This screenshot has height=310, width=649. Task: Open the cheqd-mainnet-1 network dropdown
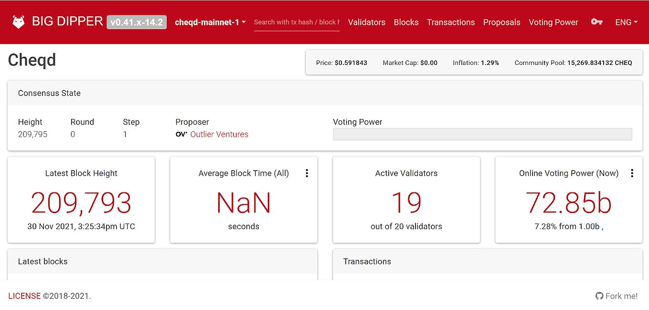coord(210,22)
